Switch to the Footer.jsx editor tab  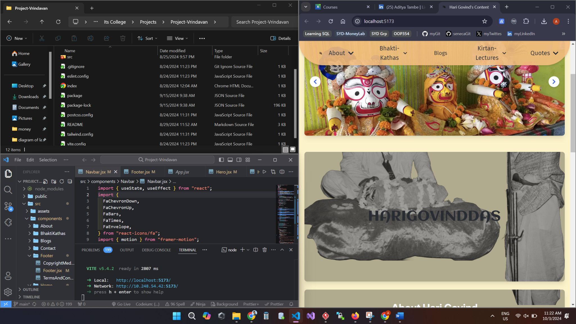point(140,172)
